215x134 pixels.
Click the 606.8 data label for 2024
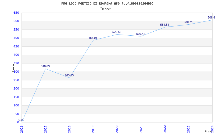click(211, 18)
